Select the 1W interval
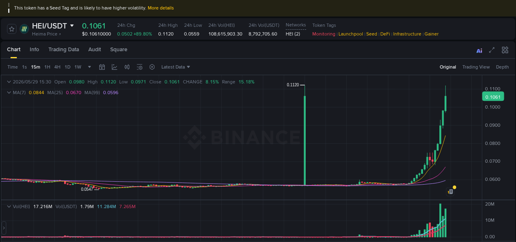The width and height of the screenshot is (516, 242). (x=78, y=67)
